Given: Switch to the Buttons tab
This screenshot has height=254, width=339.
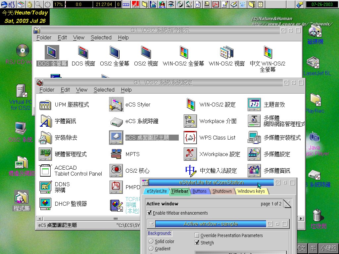Looking at the screenshot, I should pos(200,191).
